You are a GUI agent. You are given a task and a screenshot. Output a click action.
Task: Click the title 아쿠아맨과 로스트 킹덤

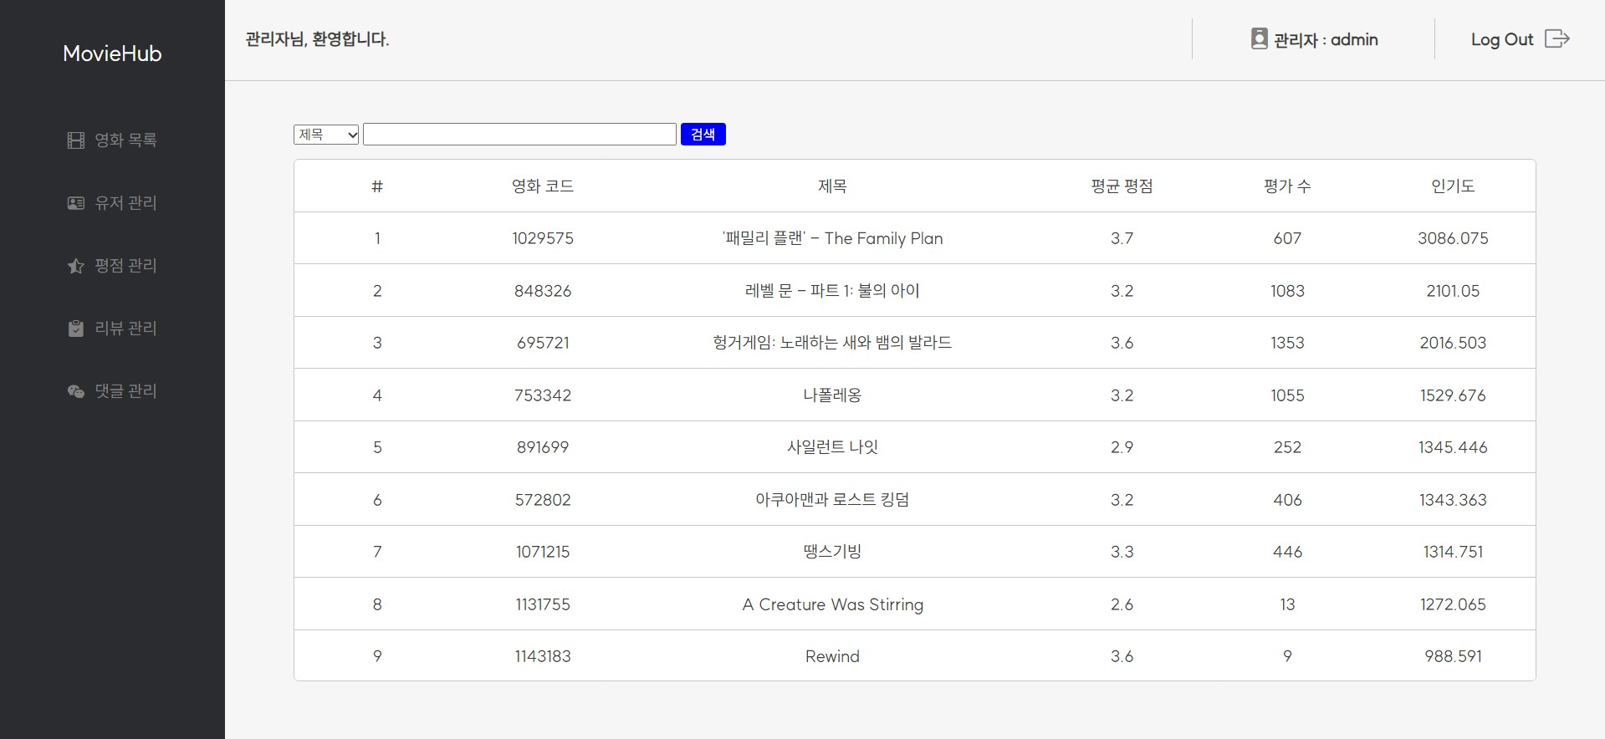coord(832,500)
